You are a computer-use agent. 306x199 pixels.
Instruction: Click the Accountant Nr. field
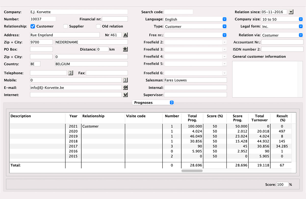click(x=282, y=42)
